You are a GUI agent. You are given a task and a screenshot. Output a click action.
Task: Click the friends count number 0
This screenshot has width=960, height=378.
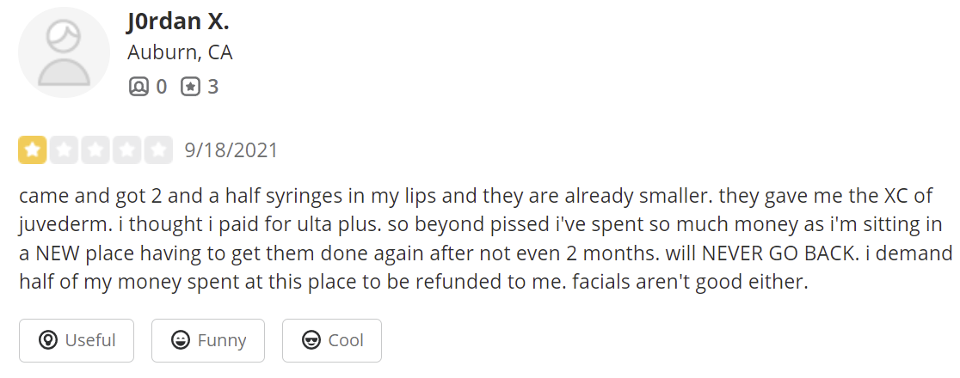161,87
